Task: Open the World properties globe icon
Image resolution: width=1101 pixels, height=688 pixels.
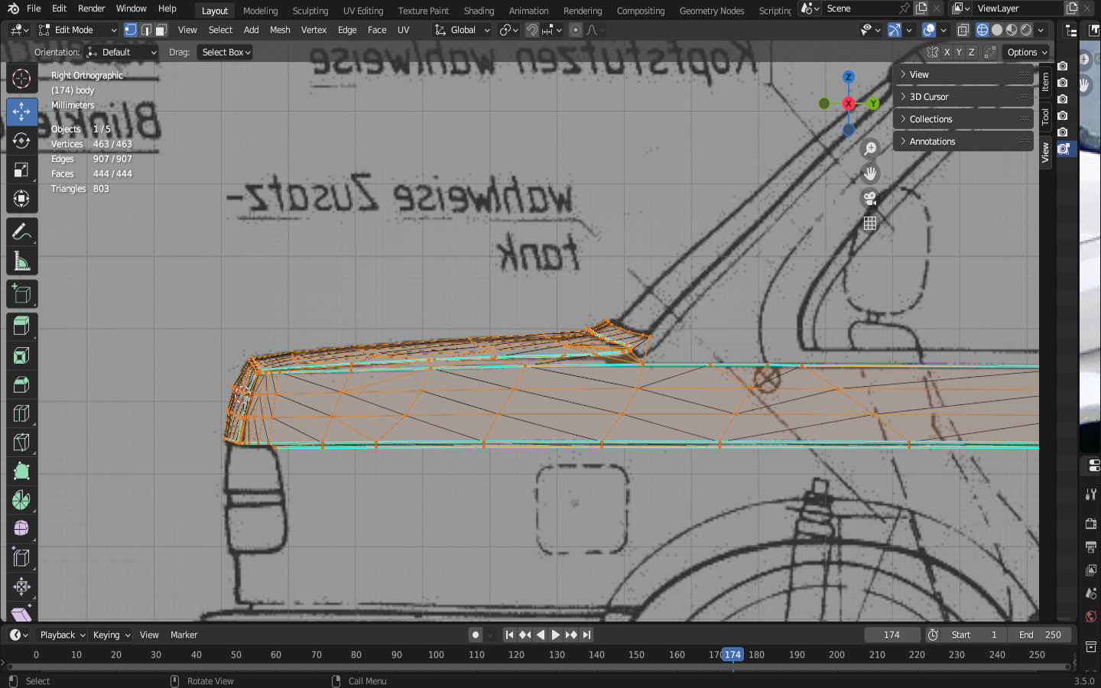Action: [1091, 616]
